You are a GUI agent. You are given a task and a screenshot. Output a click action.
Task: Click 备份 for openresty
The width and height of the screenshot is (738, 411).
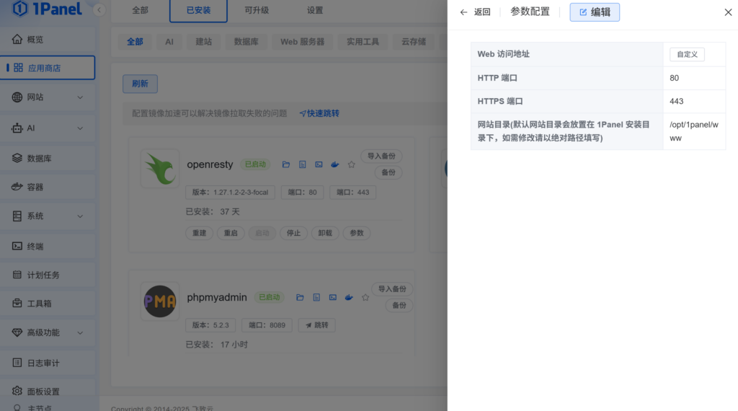(388, 172)
